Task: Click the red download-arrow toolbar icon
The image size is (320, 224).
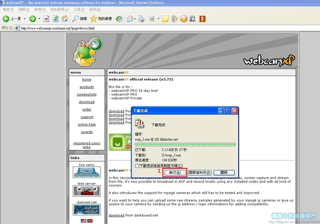Action: pyautogui.click(x=202, y=19)
